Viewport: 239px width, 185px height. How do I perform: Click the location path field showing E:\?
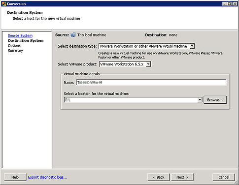tap(131, 100)
